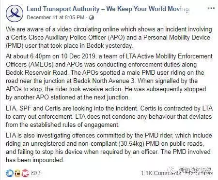
Task: Click the paragraph starting "LTA, SPF and Certis"
Action: 109,116
